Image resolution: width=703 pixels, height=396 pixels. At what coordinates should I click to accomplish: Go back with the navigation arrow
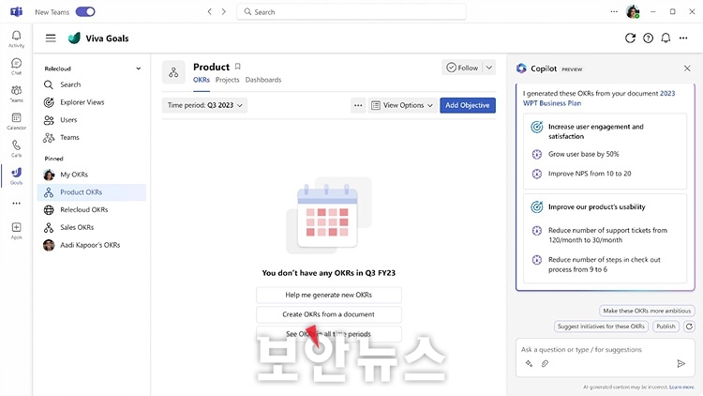209,11
